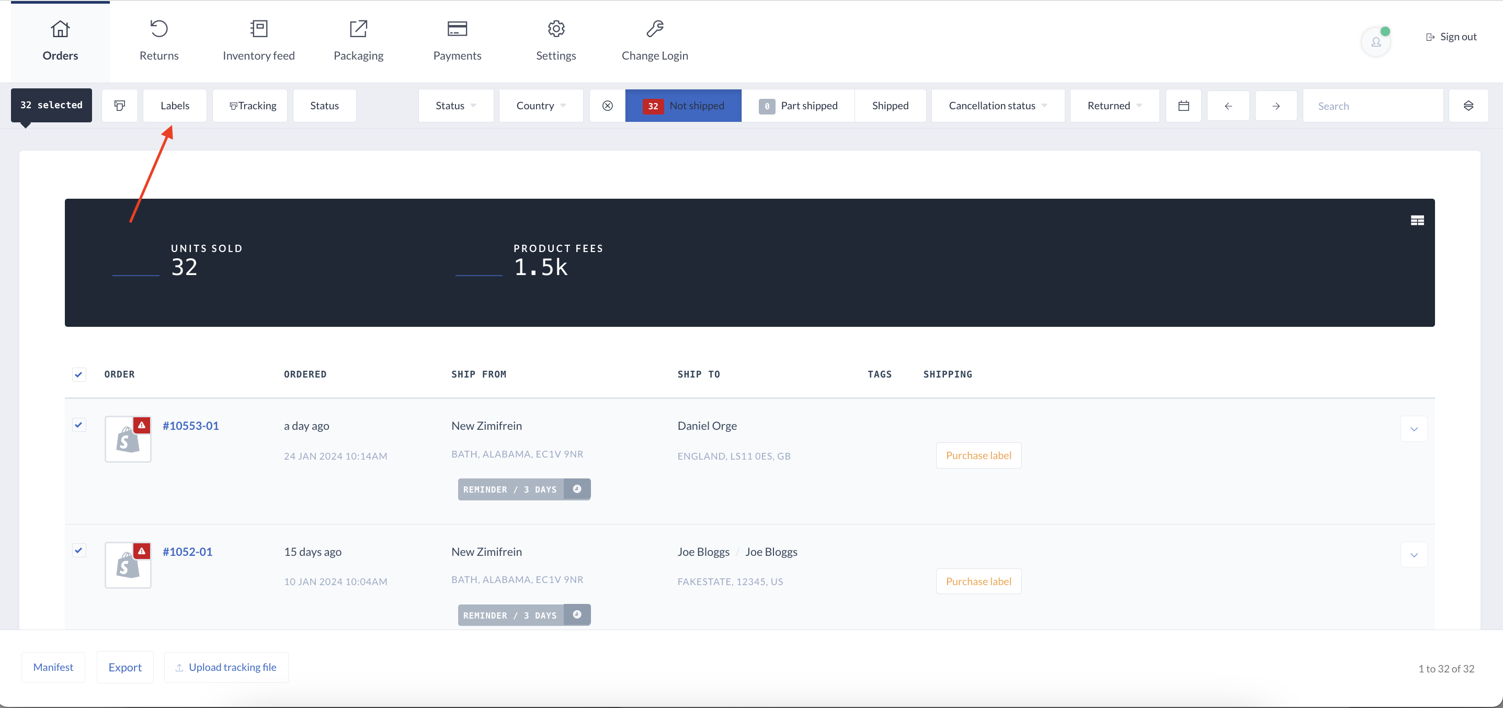Image resolution: width=1503 pixels, height=708 pixels.
Task: Click the UNITS SOLD statistic
Action: 207,261
